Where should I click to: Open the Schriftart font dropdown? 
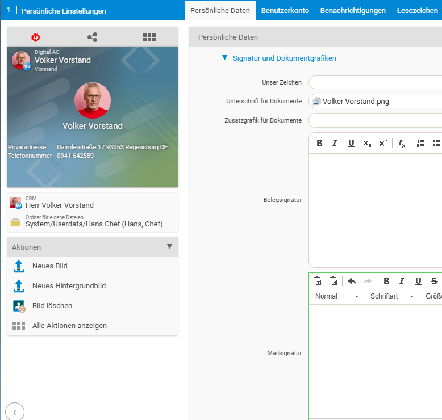click(391, 296)
